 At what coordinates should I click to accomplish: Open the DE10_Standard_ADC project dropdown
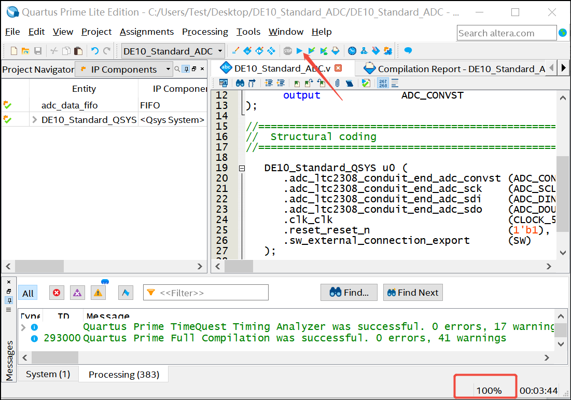point(173,51)
